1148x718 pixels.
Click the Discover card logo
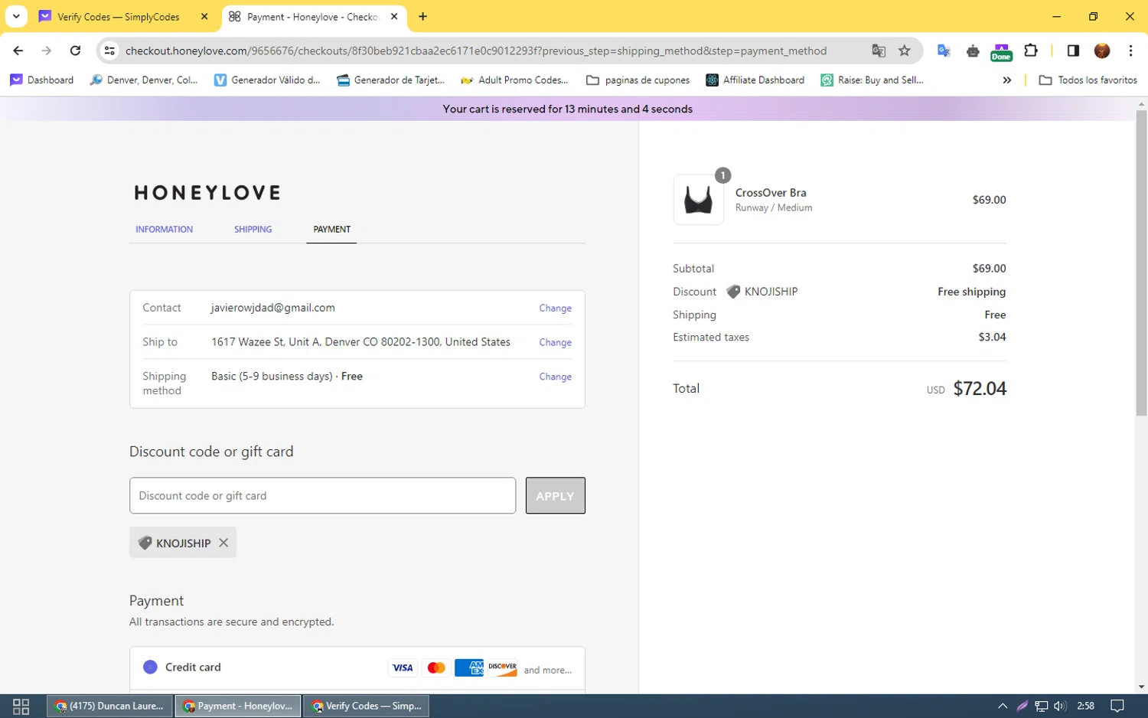pos(502,667)
